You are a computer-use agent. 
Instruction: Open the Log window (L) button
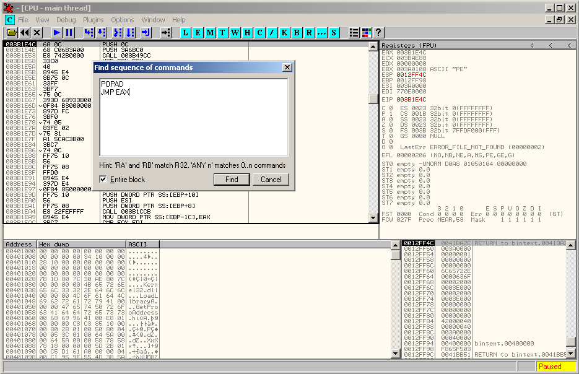[186, 32]
